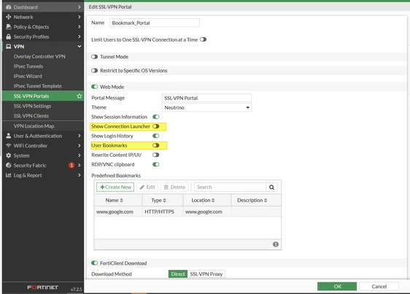Click the Network cross-arrows icon

(8, 17)
